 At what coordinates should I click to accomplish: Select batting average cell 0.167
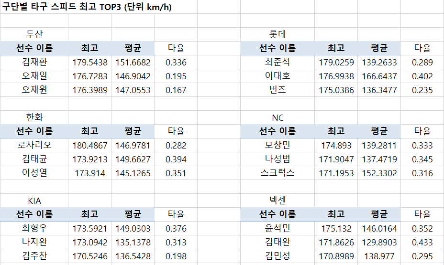[x=176, y=90]
